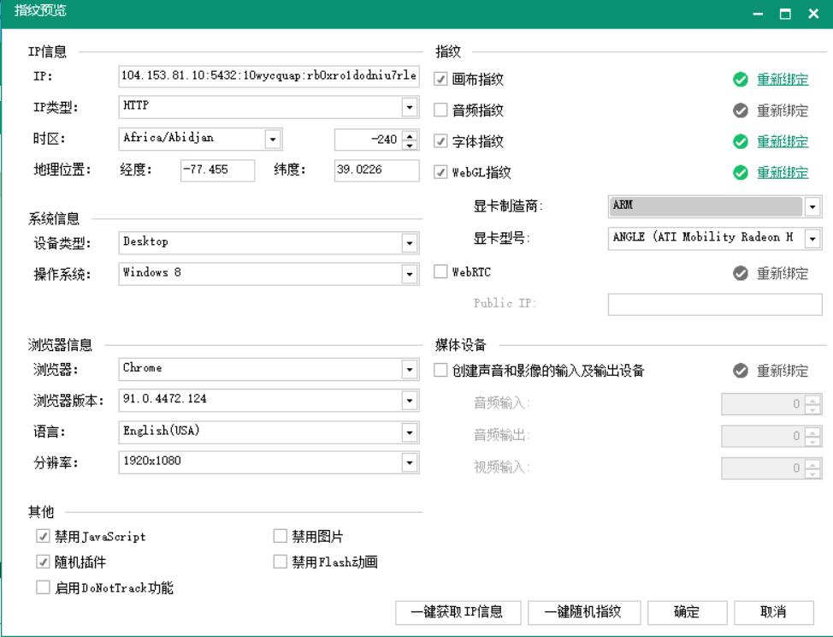Open the IP类型 HTTP dropdown
The width and height of the screenshot is (833, 637).
(410, 107)
